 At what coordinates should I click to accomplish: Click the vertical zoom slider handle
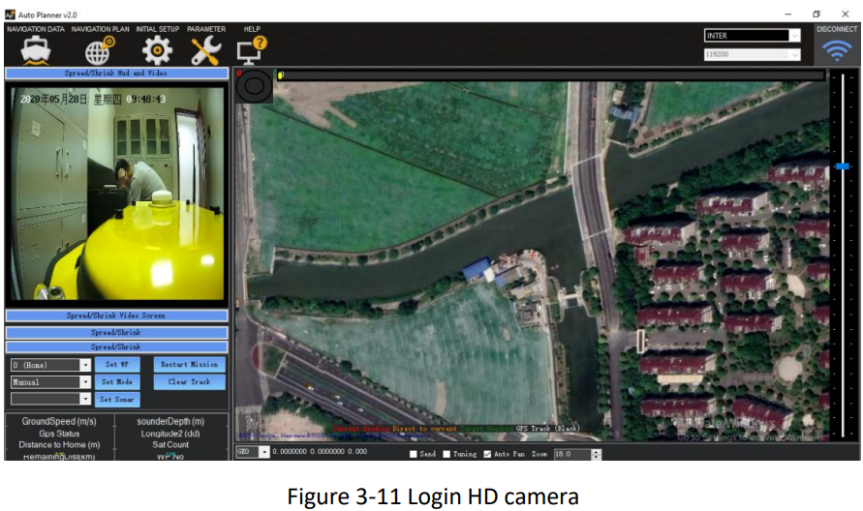(842, 166)
